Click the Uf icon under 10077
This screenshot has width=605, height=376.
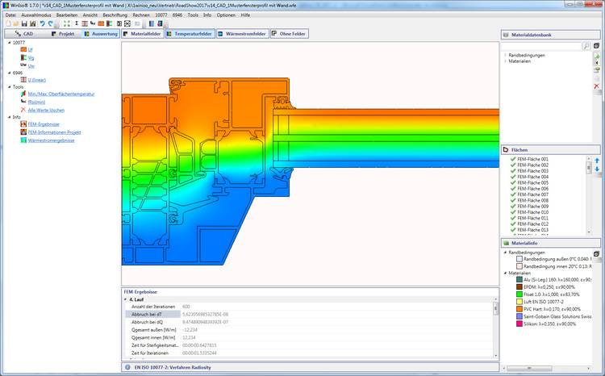(22, 50)
